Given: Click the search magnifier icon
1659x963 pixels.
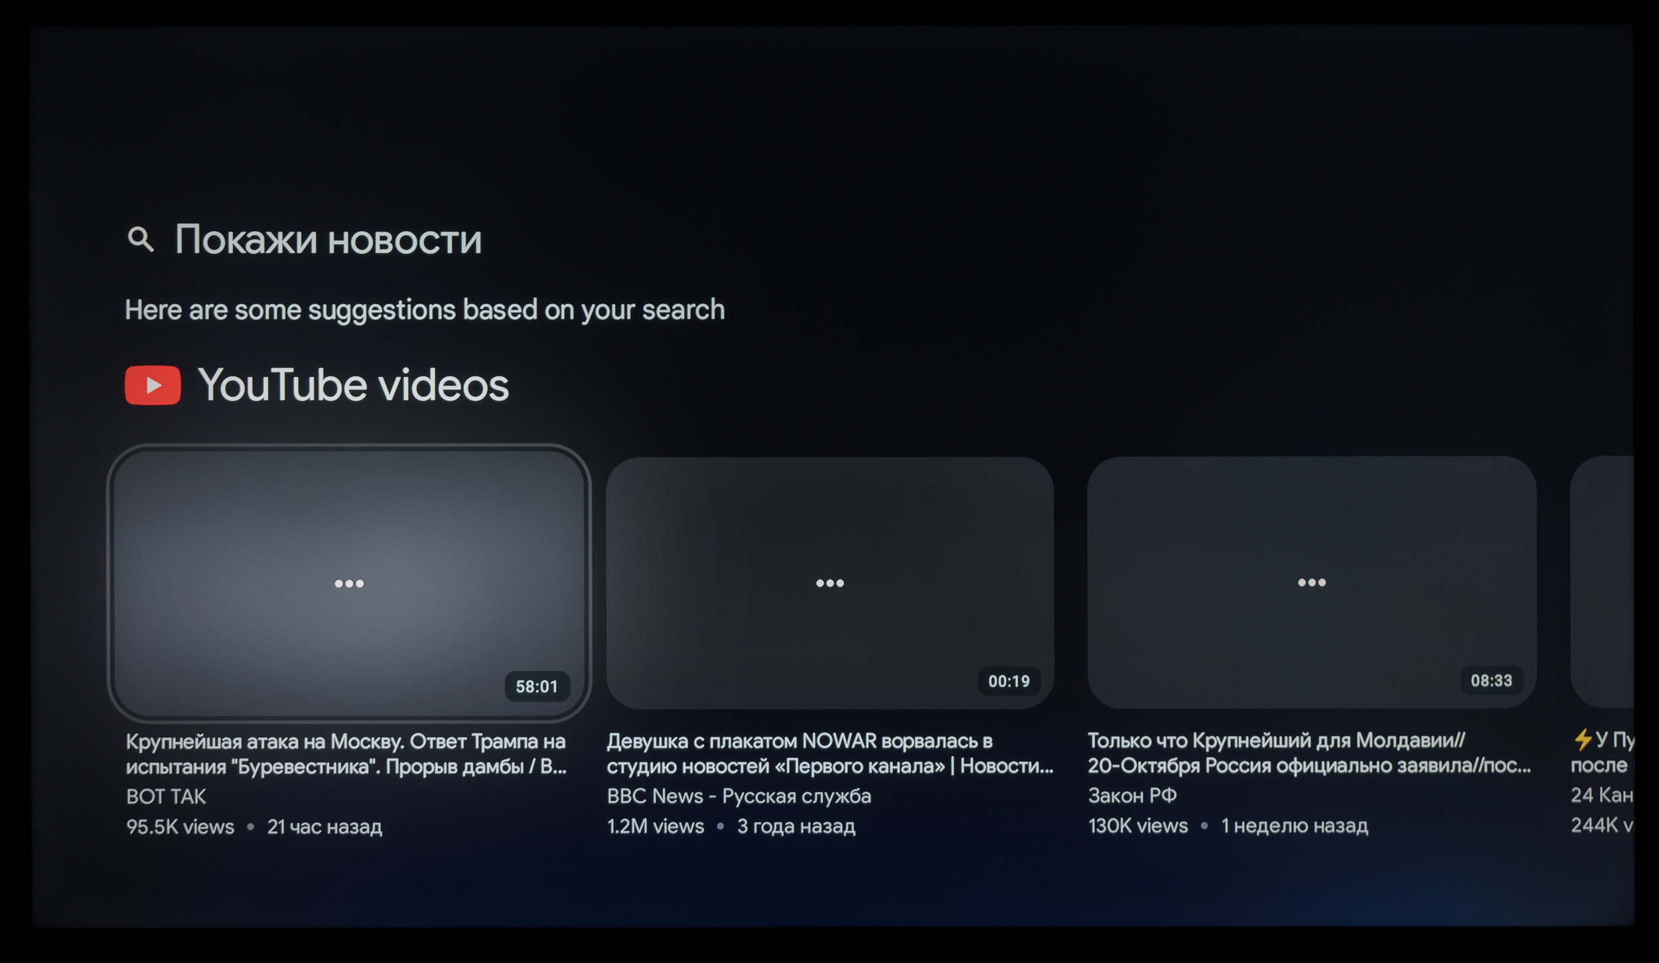Looking at the screenshot, I should (x=140, y=239).
